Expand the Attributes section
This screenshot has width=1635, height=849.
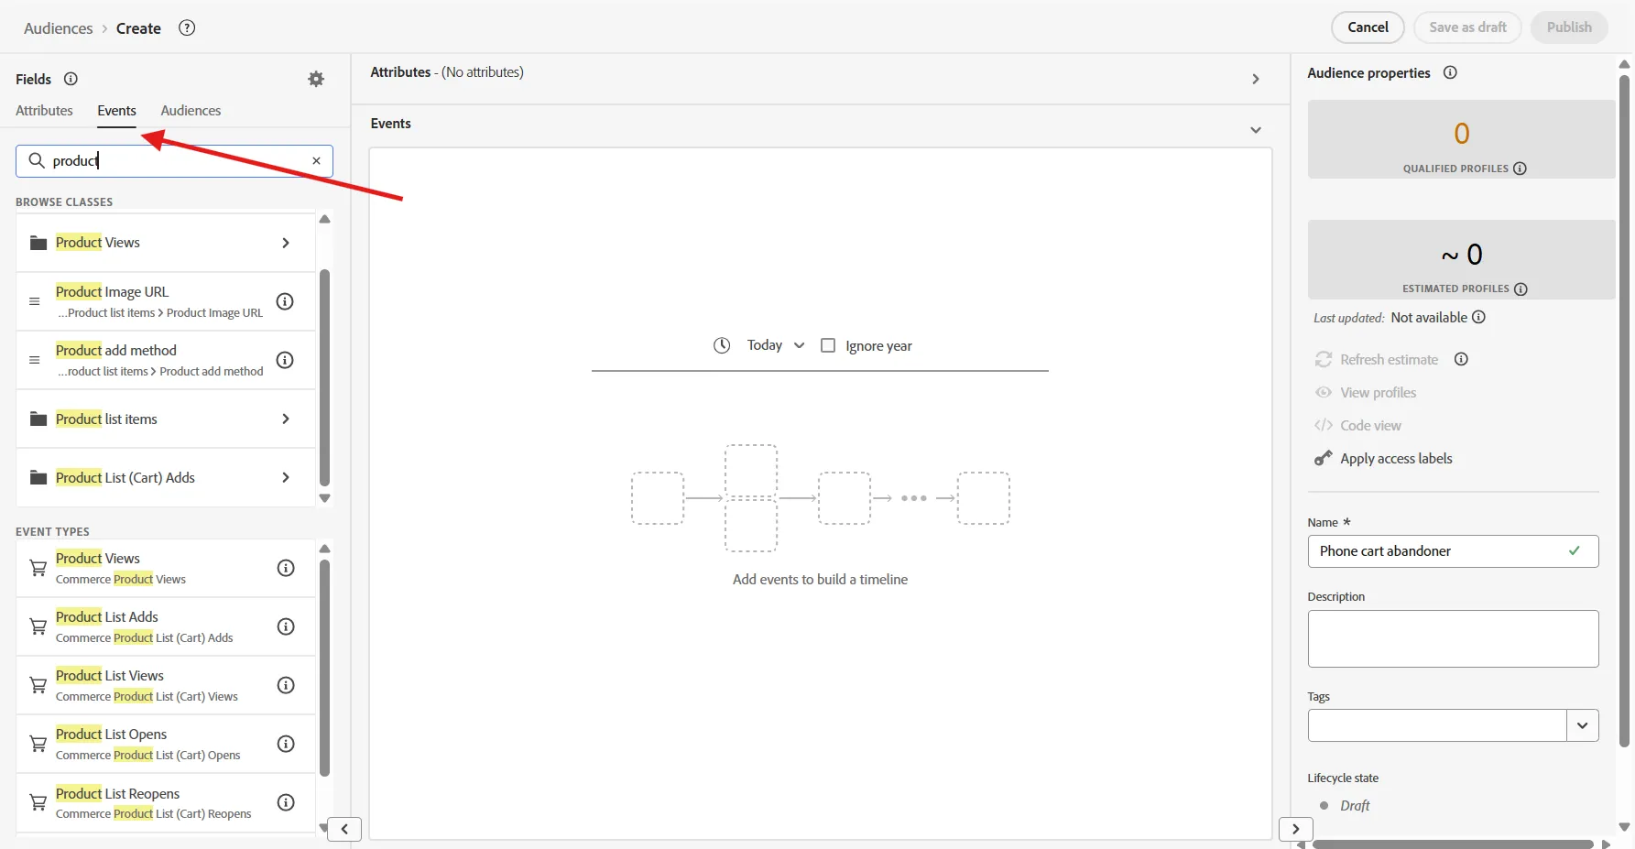[1256, 80]
